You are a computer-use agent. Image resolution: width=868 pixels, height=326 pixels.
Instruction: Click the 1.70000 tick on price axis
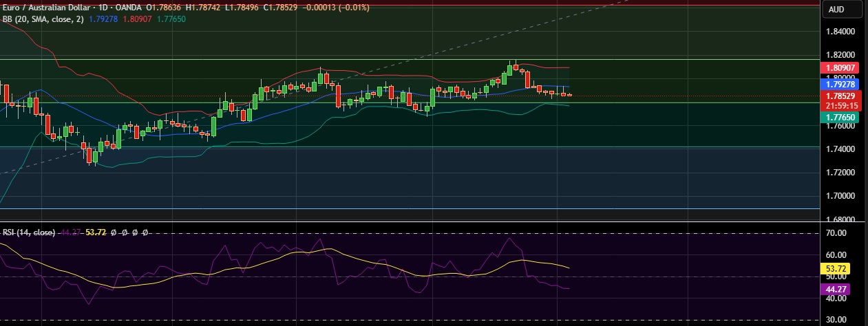[x=840, y=196]
